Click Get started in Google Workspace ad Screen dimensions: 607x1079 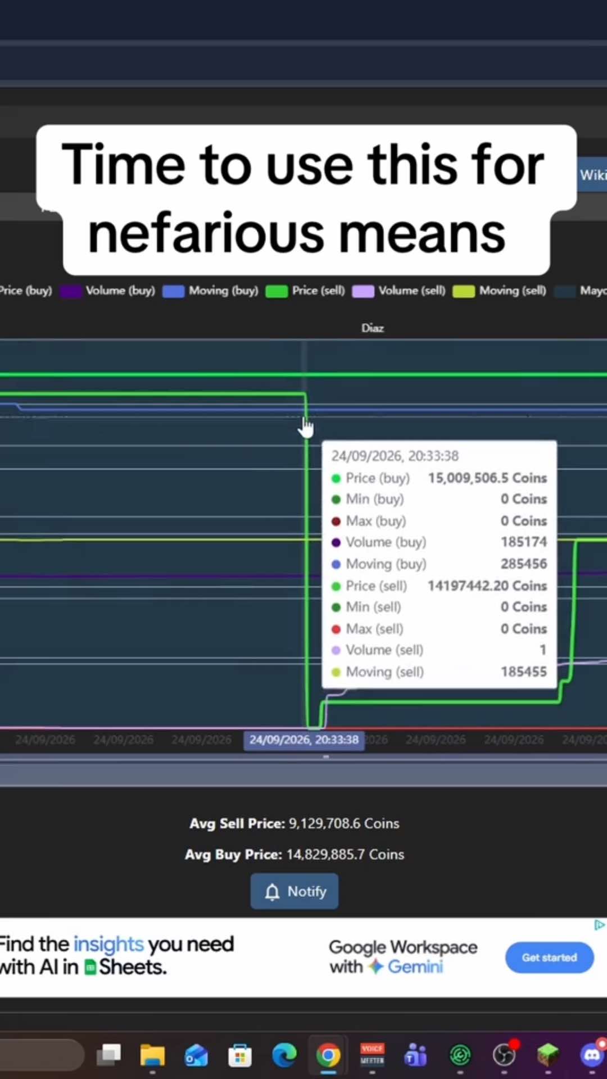pos(550,958)
